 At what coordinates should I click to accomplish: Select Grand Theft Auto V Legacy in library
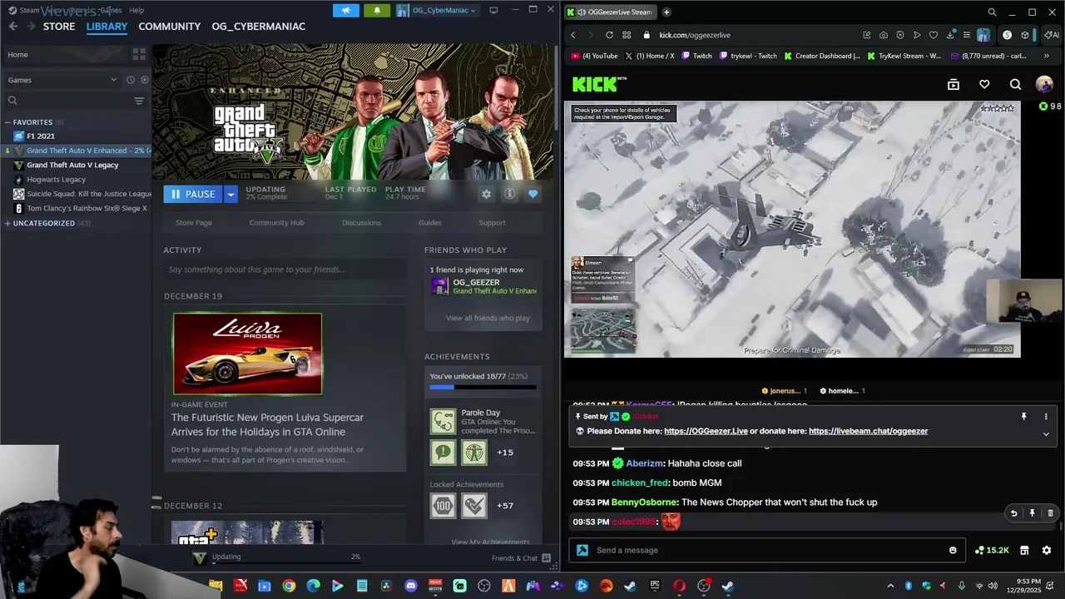point(72,165)
